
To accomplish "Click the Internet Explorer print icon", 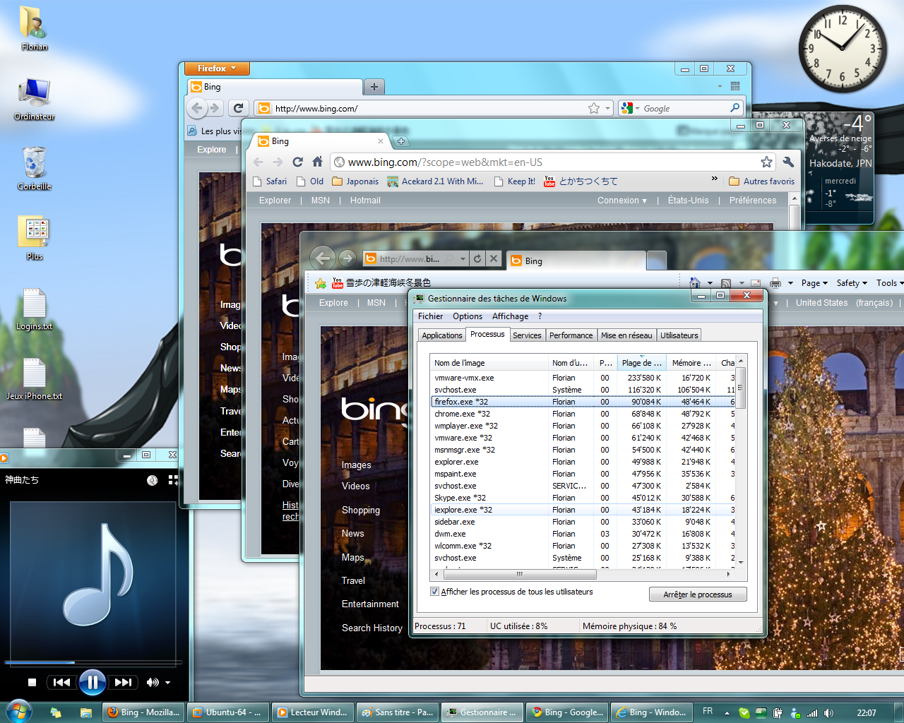I will coord(775,283).
